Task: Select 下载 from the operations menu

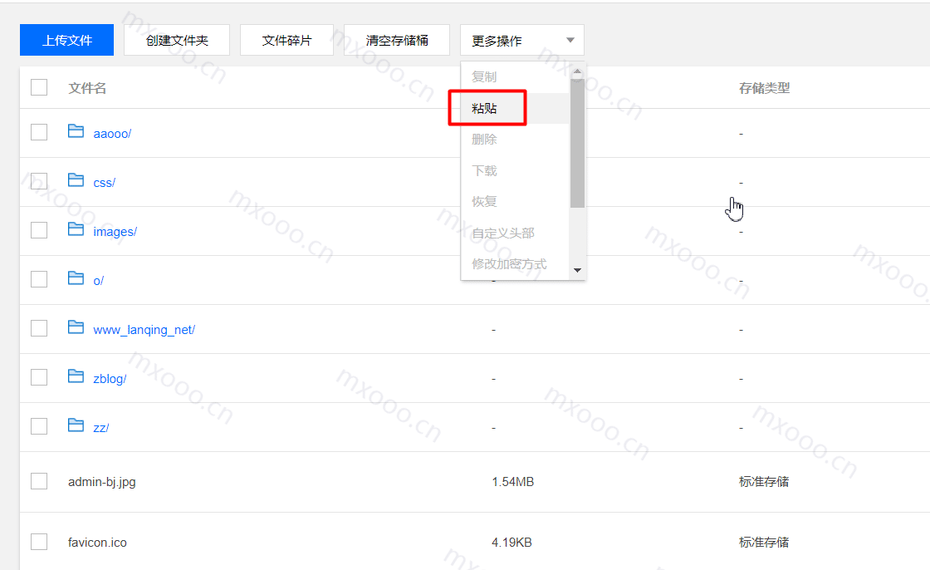Action: point(486,170)
